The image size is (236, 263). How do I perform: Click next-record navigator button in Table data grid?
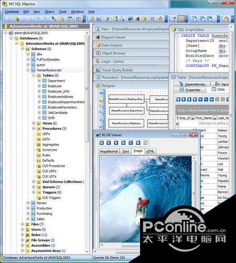(x=189, y=99)
